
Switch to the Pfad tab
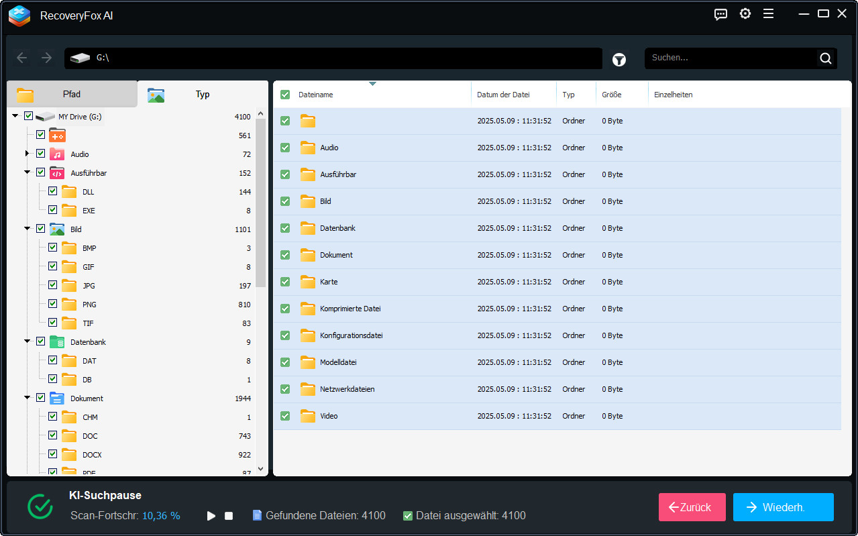72,94
